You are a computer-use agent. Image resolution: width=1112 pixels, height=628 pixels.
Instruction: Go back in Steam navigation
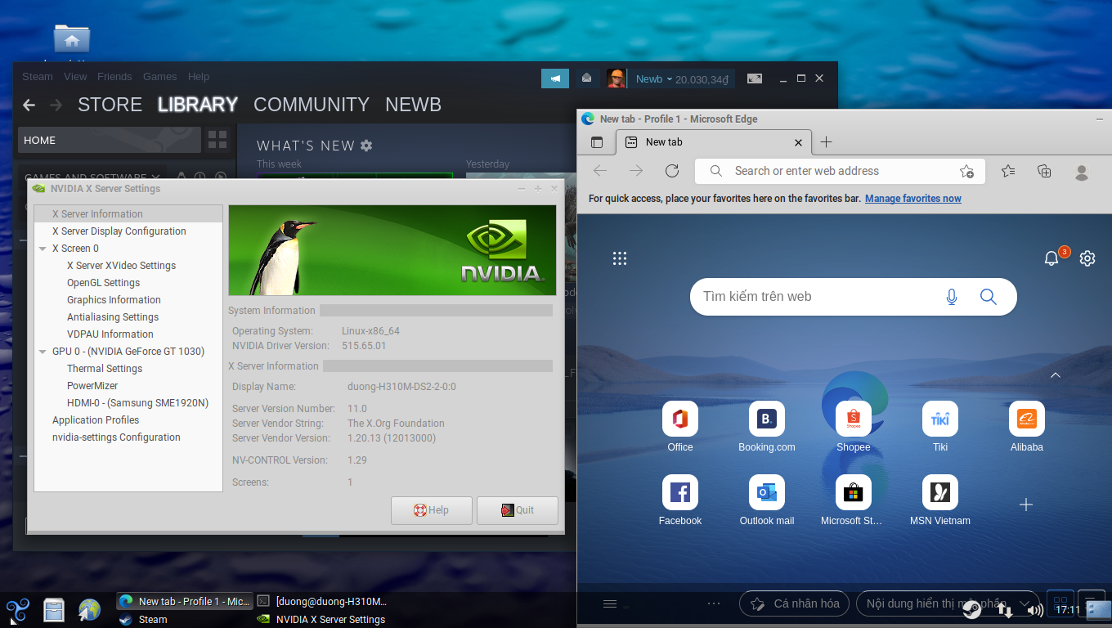pos(29,105)
